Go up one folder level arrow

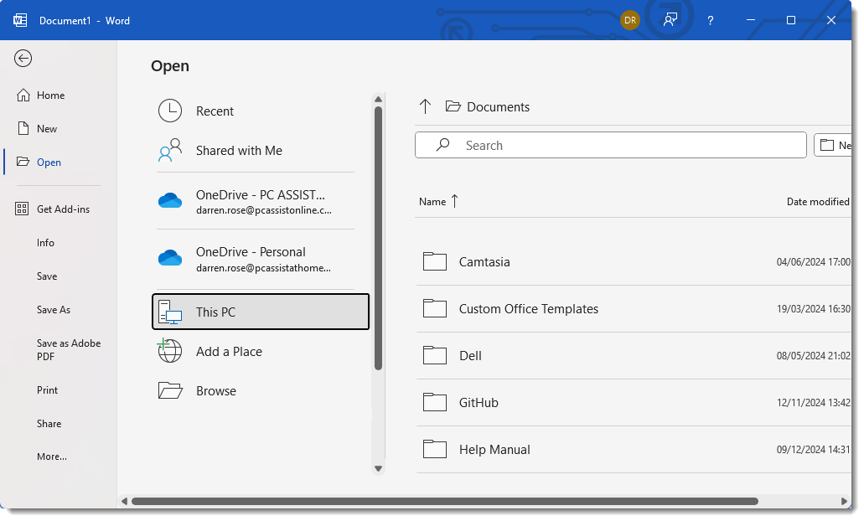tap(425, 107)
